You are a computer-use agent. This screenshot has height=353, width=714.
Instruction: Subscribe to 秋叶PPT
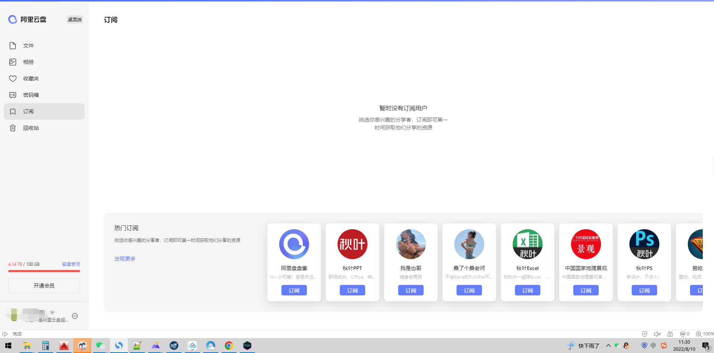click(x=352, y=290)
